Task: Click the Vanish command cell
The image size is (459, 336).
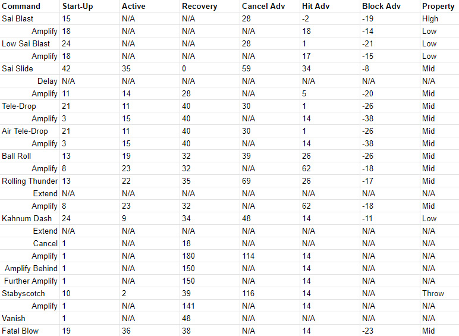Action: (30, 318)
